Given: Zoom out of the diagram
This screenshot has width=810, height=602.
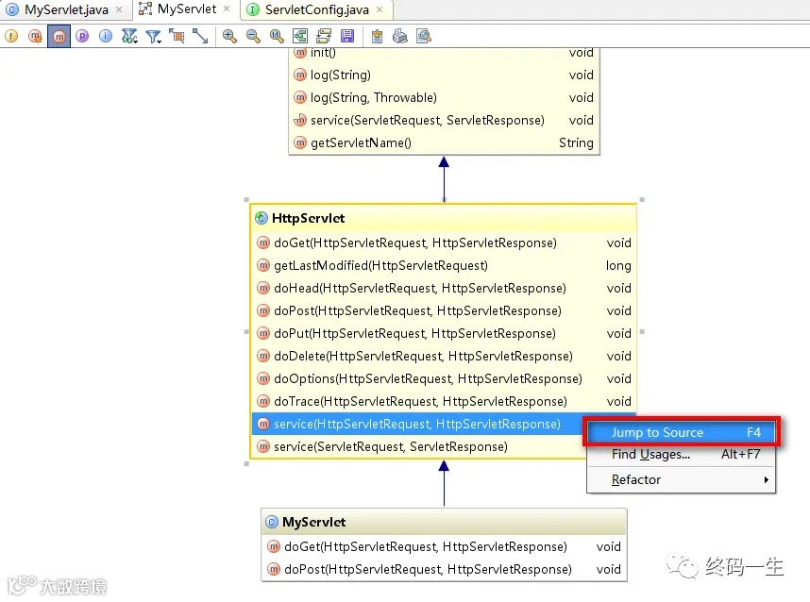Looking at the screenshot, I should [253, 36].
